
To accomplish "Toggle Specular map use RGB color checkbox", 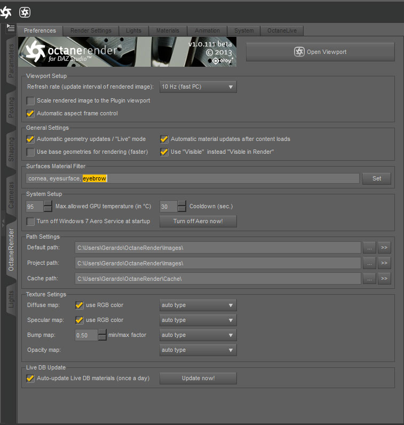I will [x=80, y=320].
